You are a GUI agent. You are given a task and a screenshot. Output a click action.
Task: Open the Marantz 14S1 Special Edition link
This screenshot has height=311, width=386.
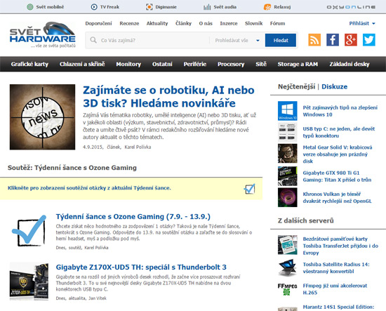pyautogui.click(x=338, y=307)
